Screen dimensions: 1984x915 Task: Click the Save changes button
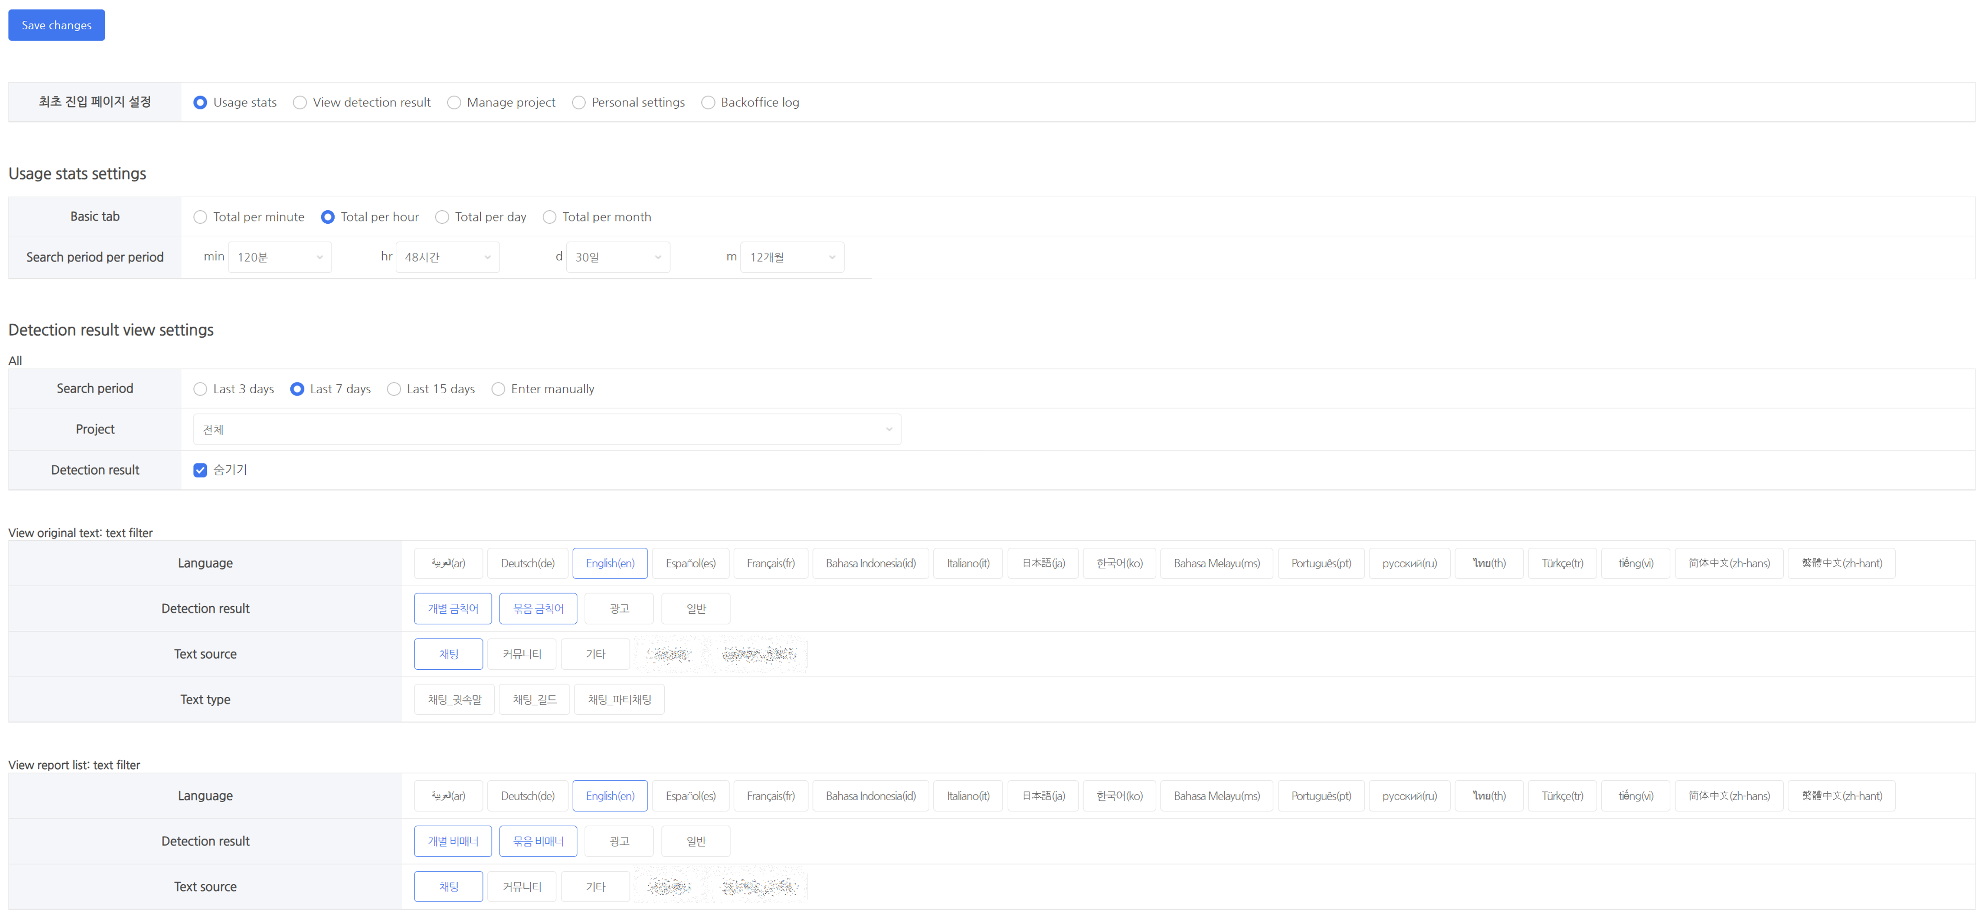click(56, 25)
